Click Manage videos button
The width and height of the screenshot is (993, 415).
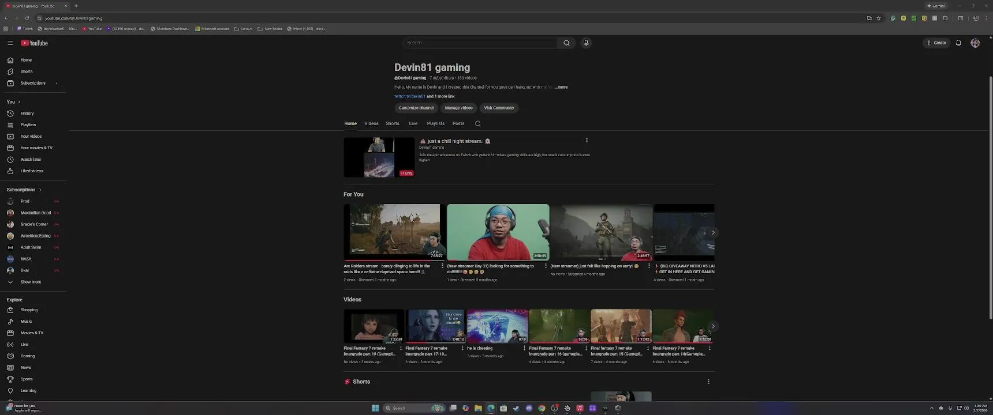point(459,108)
